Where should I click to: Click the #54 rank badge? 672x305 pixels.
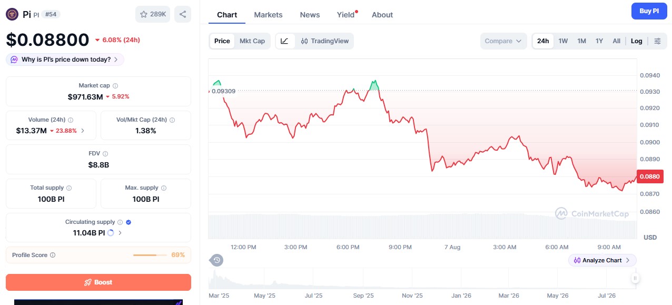pyautogui.click(x=51, y=14)
